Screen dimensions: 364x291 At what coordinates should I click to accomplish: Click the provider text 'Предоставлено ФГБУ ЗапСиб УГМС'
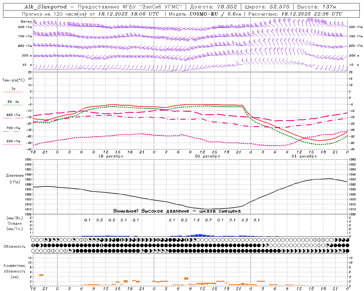click(130, 7)
